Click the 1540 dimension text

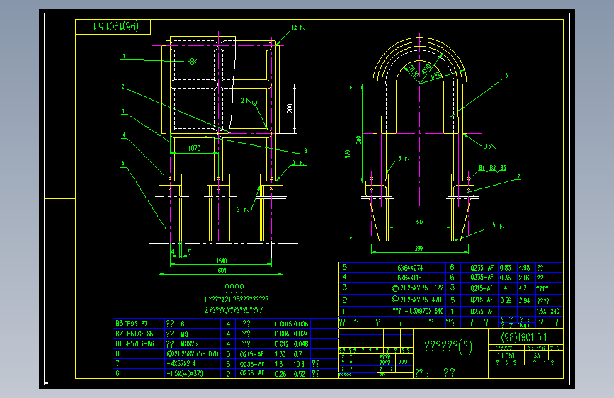click(x=221, y=261)
